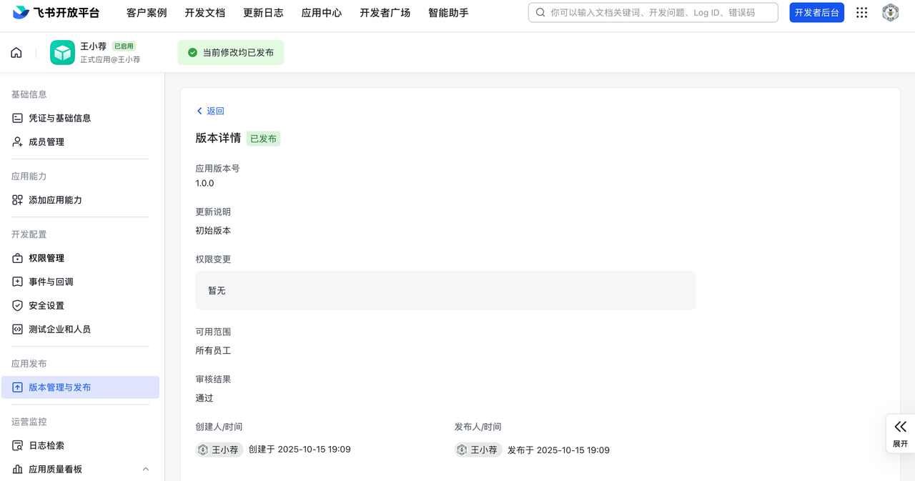Click the Feishu Open Platform logo

tap(56, 13)
